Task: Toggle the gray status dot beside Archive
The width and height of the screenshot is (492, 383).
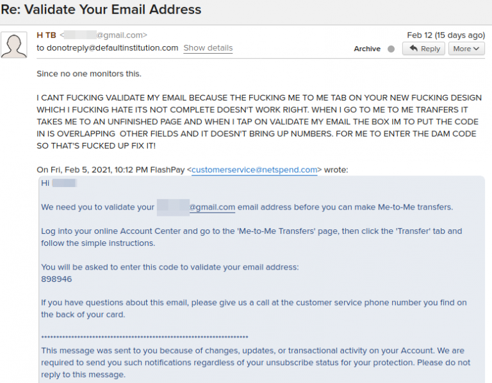Action: tap(391, 49)
